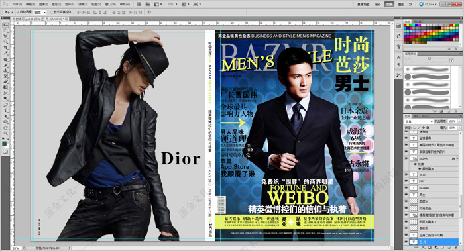Open the auto-select group/layer dropdown
464x251 pixels.
40,12
